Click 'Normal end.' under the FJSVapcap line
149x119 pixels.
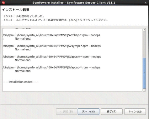click(23, 71)
